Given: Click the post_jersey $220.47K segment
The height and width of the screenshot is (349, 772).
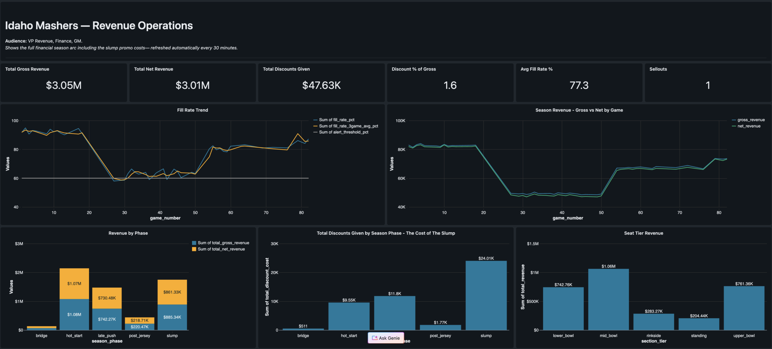Looking at the screenshot, I should pos(140,327).
